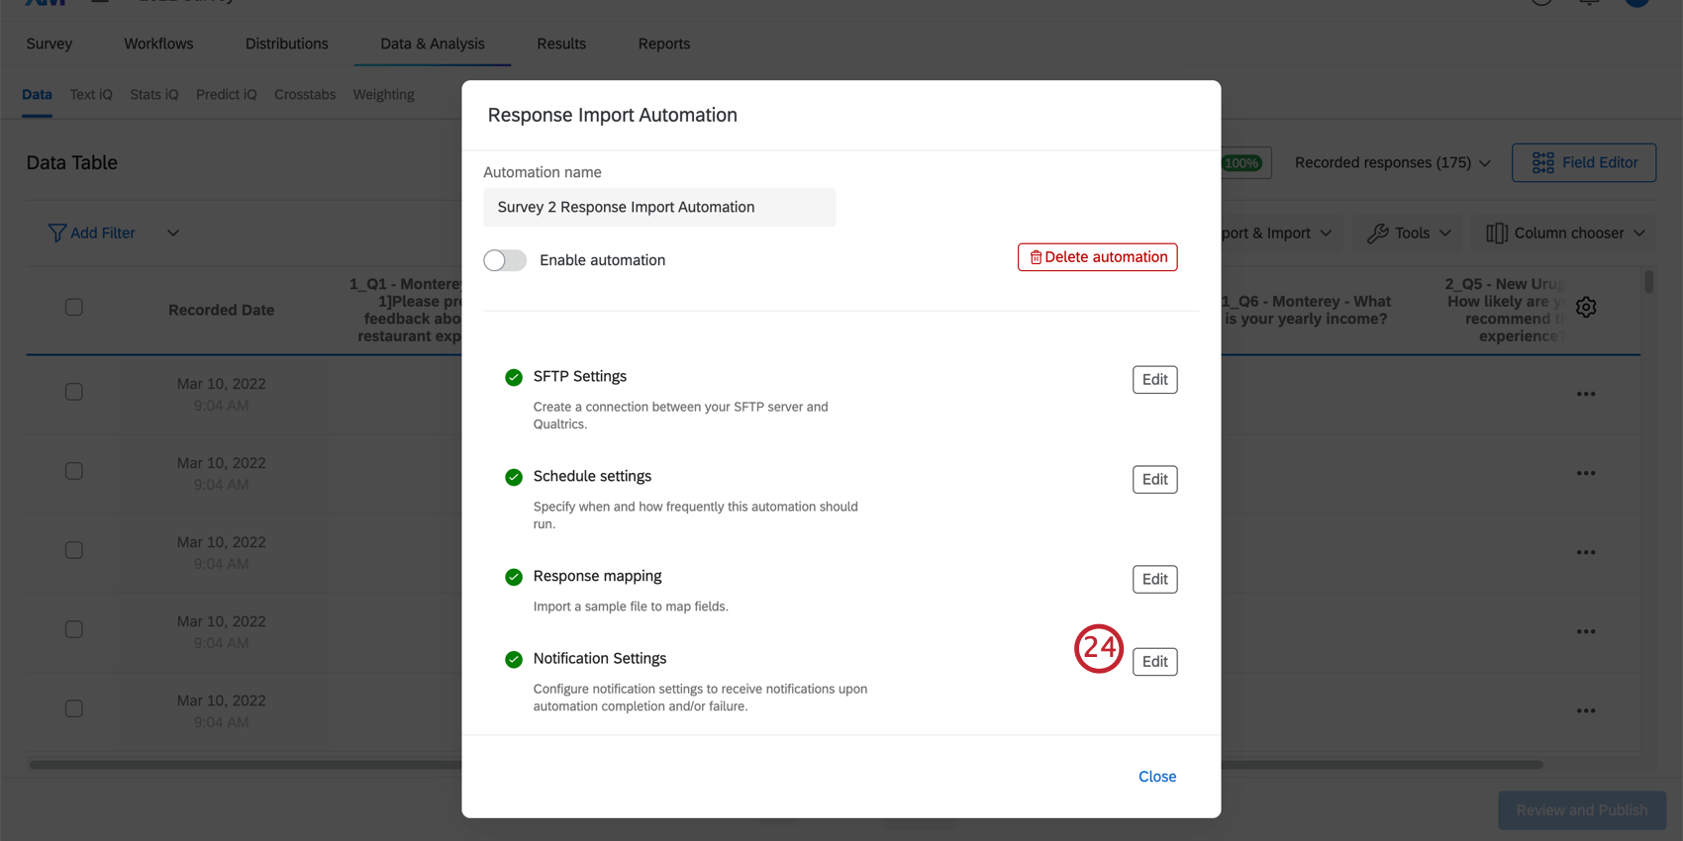Check the select-all rows checkbox
Image resolution: width=1683 pixels, height=841 pixels.
coord(74,308)
